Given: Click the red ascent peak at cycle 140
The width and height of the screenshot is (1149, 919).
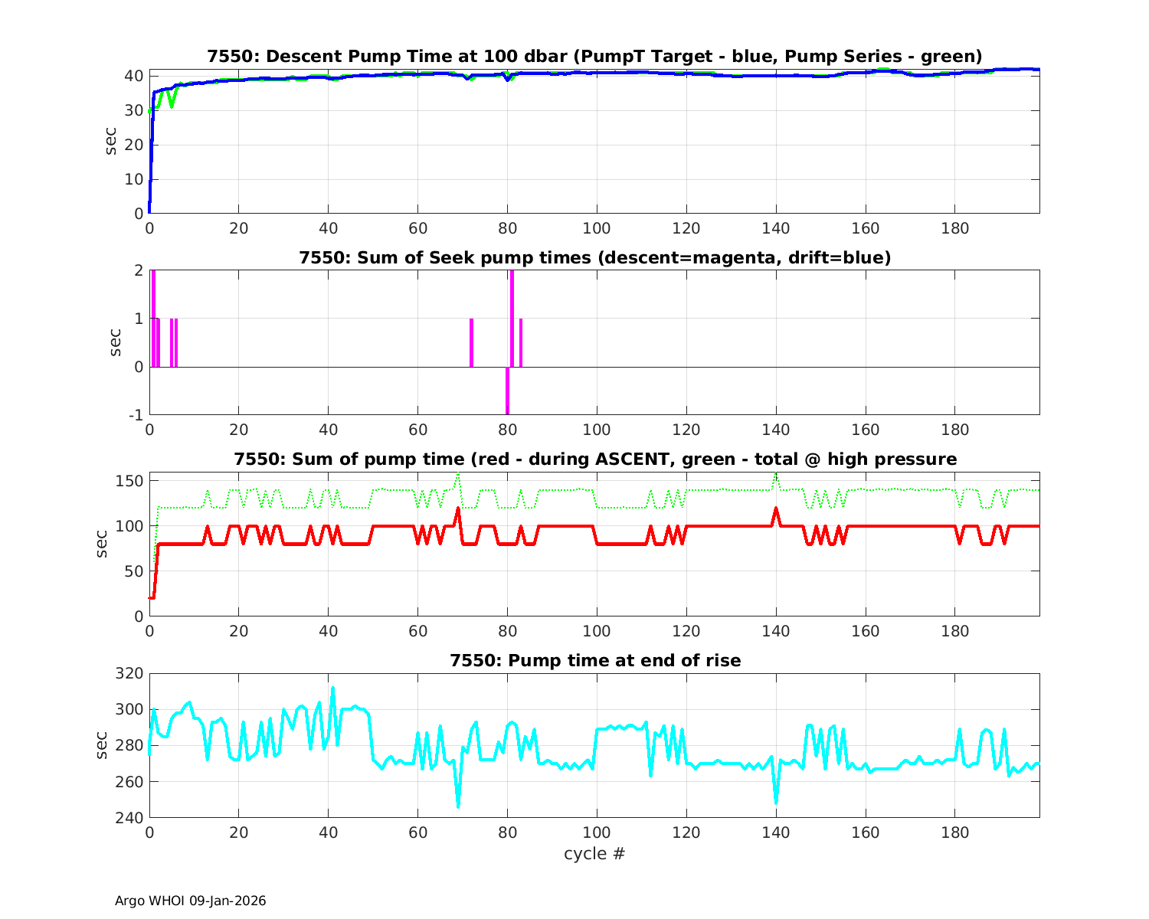Looking at the screenshot, I should click(x=776, y=510).
